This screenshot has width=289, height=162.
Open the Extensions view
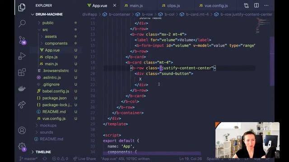pyautogui.click(x=22, y=72)
